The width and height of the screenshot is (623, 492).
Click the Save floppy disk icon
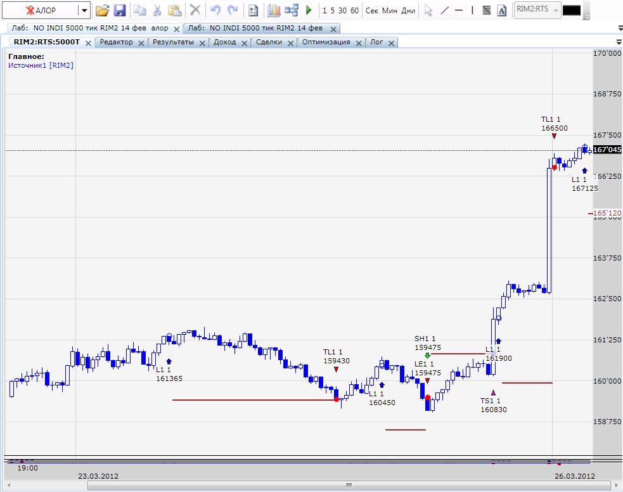pos(120,11)
